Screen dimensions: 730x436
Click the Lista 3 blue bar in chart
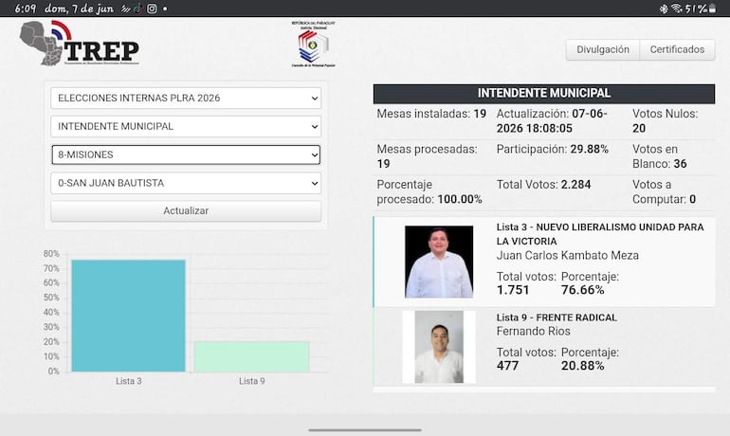pos(129,316)
